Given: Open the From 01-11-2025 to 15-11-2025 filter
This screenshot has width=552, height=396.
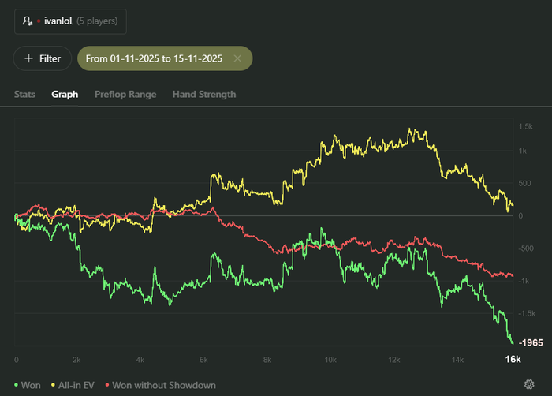Looking at the screenshot, I should 155,58.
